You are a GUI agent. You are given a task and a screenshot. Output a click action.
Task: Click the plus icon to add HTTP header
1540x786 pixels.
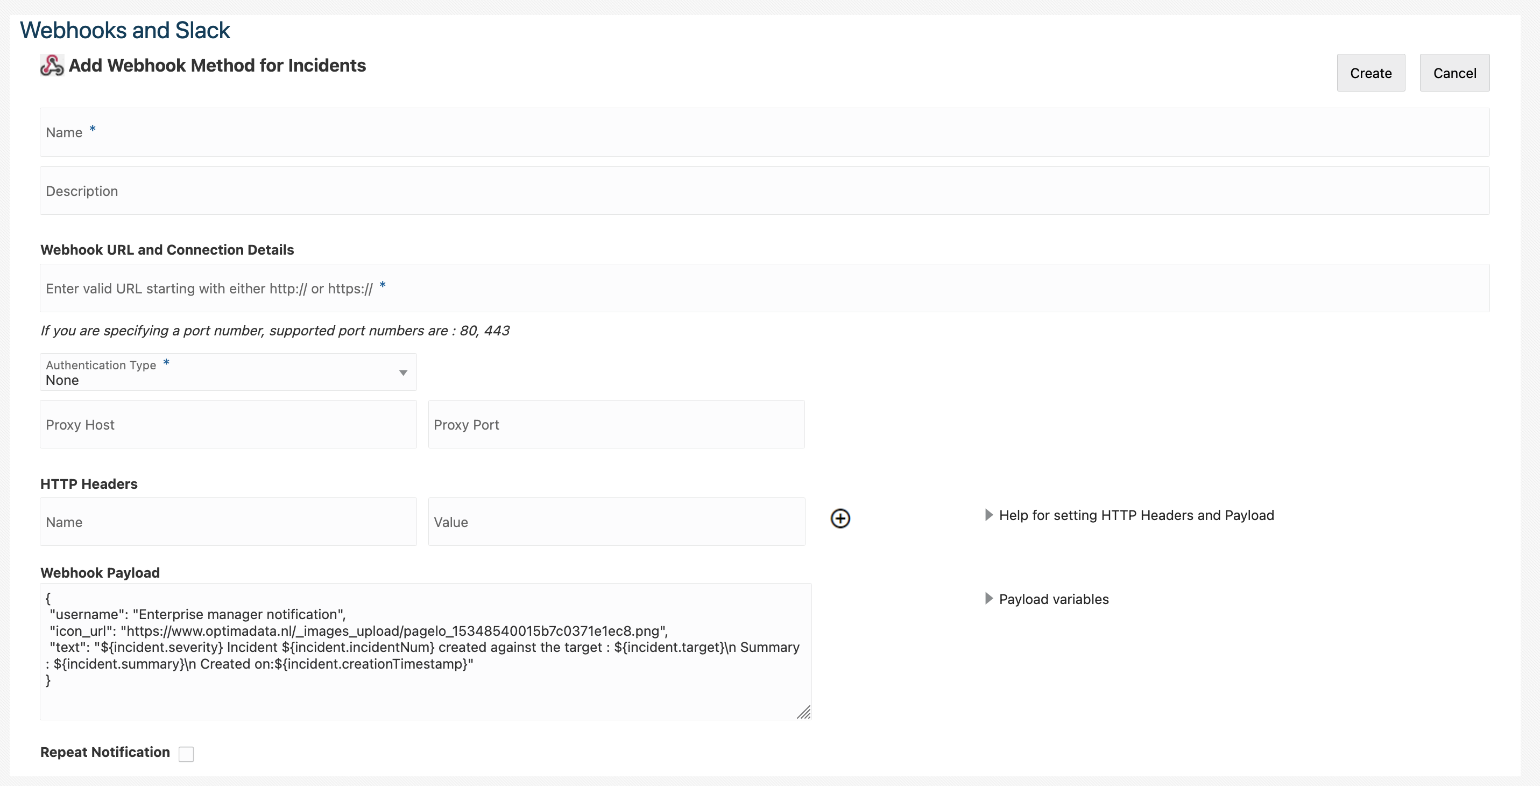(840, 518)
